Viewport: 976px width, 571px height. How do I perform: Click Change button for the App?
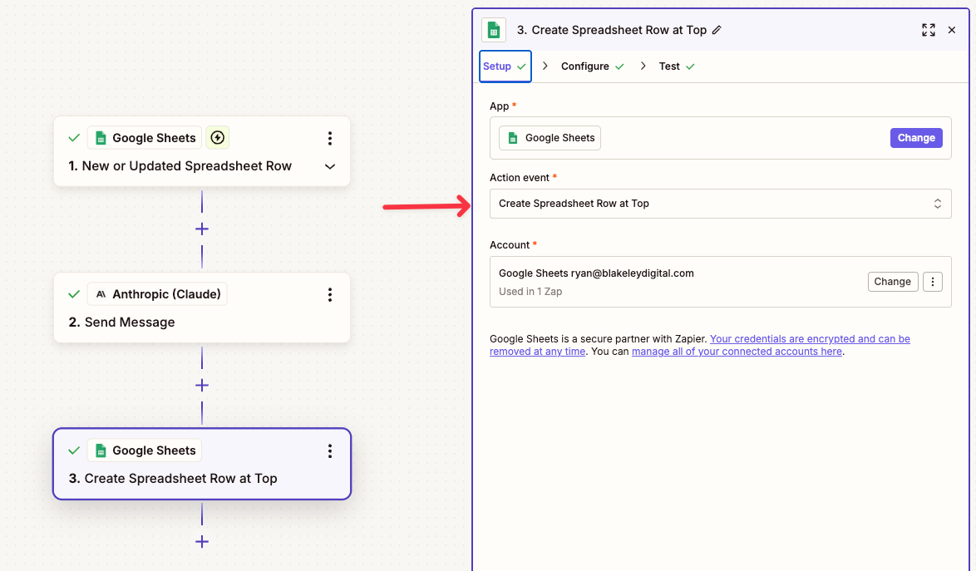915,138
